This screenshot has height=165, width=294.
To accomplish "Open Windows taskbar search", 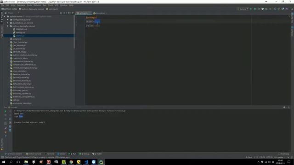I will click(x=11, y=162).
